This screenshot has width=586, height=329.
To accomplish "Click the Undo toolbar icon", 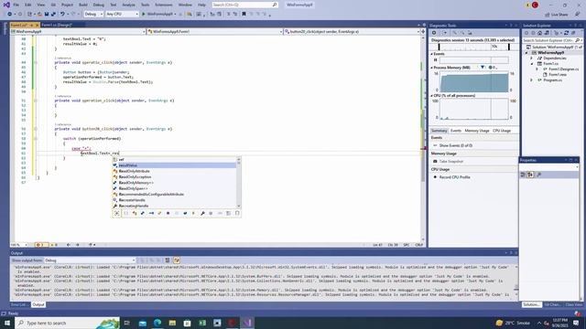I will 62,15.
